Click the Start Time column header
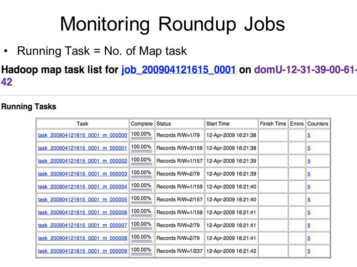Viewport: 357px width, 267px height. coord(231,124)
